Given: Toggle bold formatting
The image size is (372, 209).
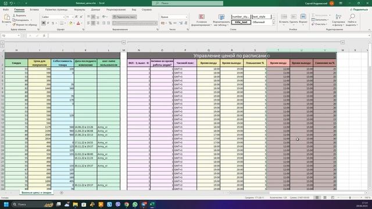Looking at the screenshot, I should point(44,23).
